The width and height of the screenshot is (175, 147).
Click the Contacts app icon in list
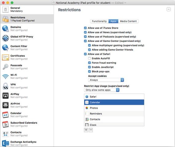(x=87, y=119)
